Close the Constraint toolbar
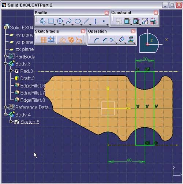This screenshot has width=183, height=184. [x=156, y=13]
